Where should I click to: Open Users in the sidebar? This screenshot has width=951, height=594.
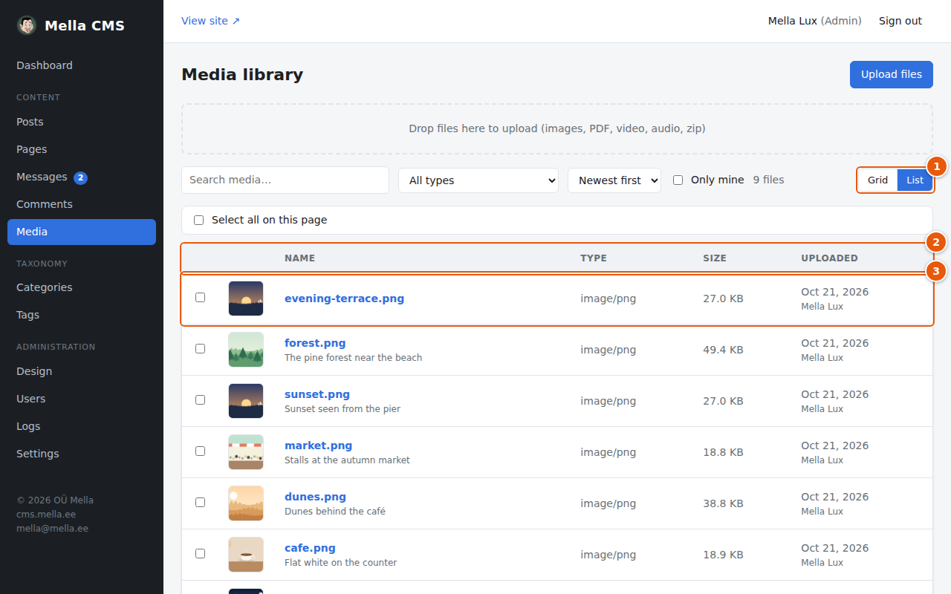coord(82,399)
